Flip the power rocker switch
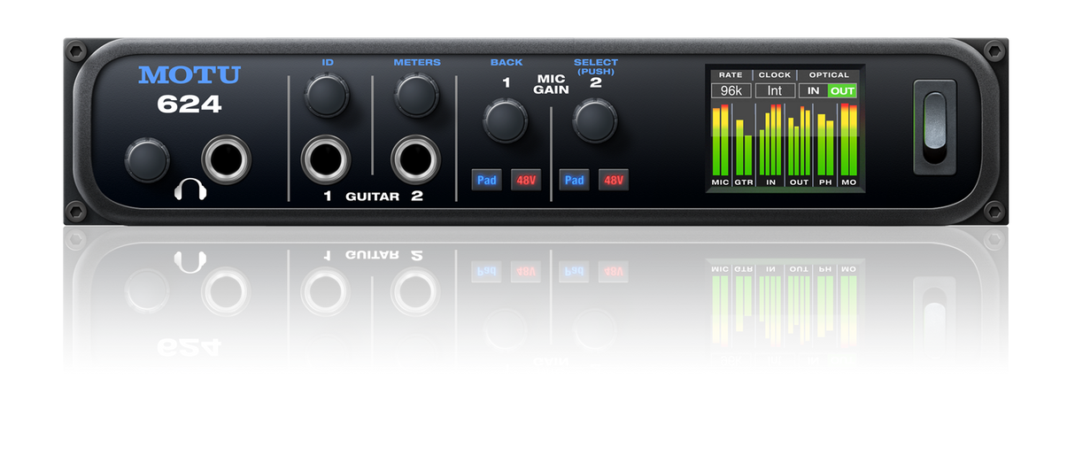This screenshot has height=464, width=1075. point(934,126)
